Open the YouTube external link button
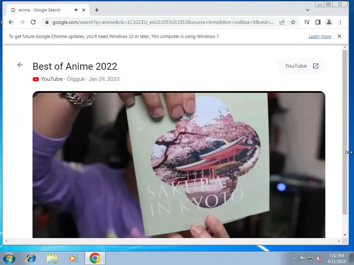 click(x=301, y=66)
